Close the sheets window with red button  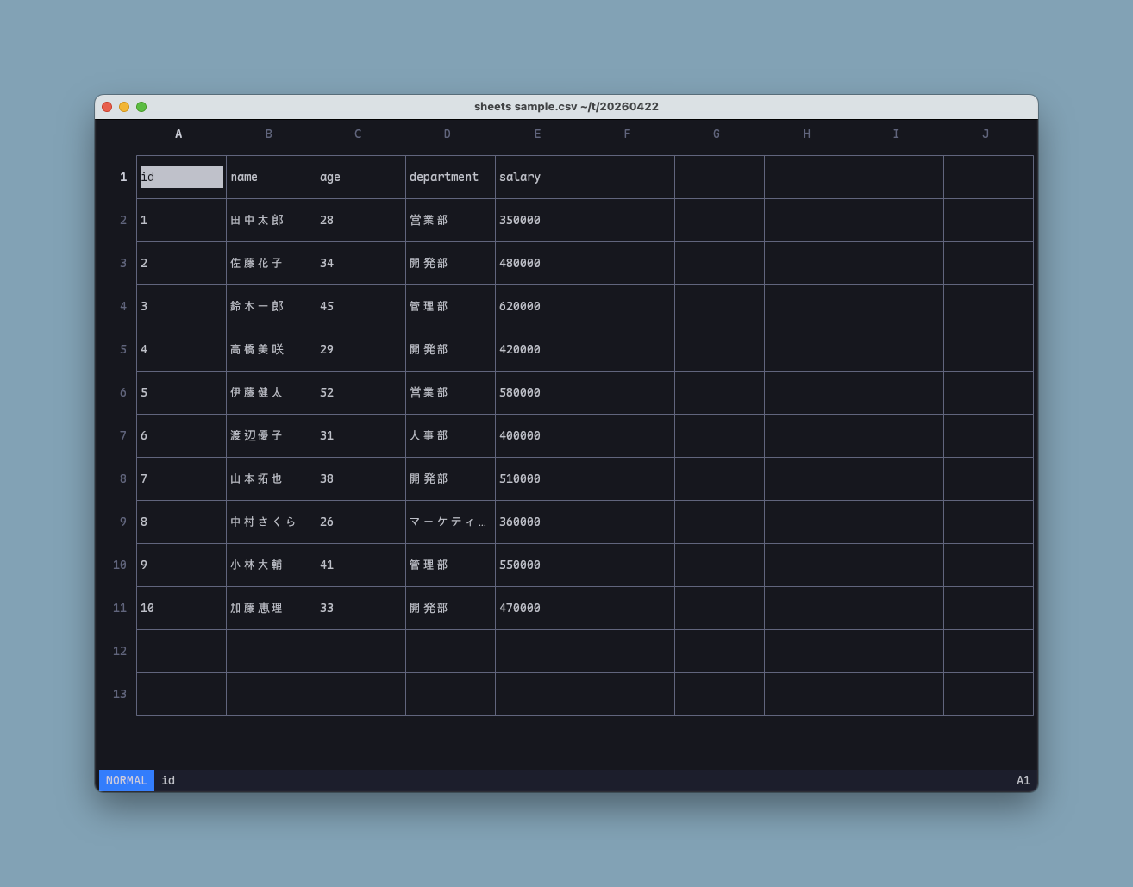tap(107, 107)
